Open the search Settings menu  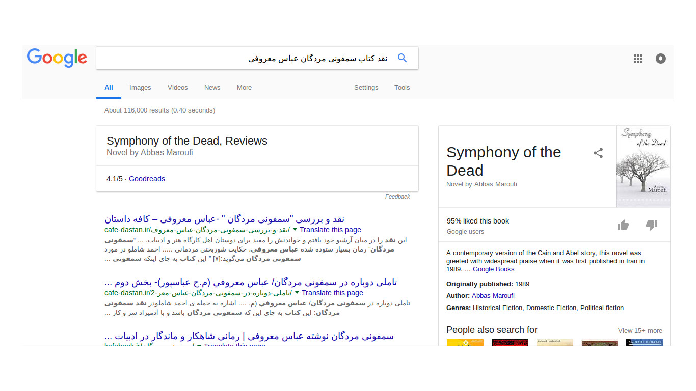(366, 87)
